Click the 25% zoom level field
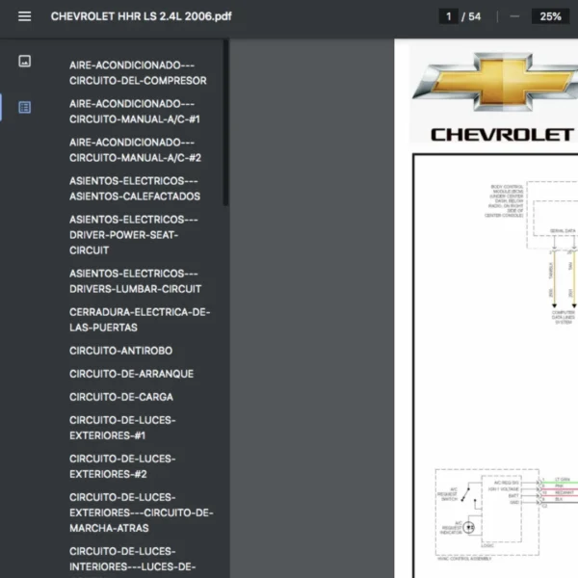 [x=550, y=16]
